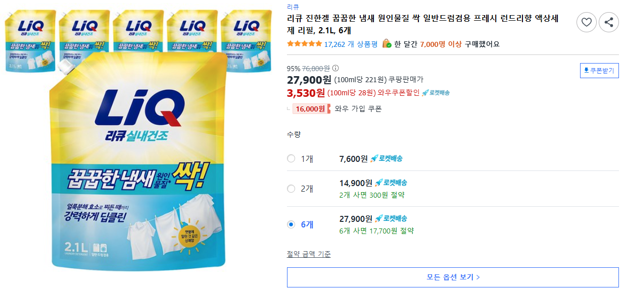Select the 1개 quantity radio button
Viewport: 623px width, 292px height.
pyautogui.click(x=291, y=158)
